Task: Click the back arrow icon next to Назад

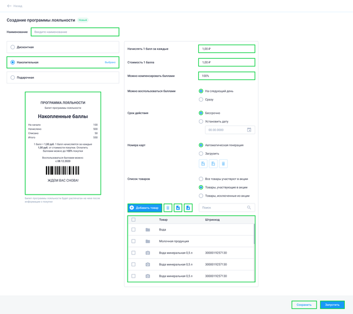Action: coord(9,6)
